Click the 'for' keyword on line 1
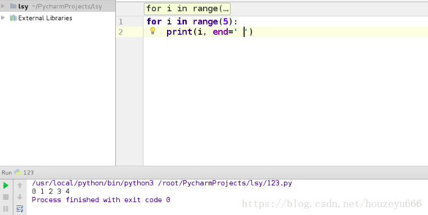 click(154, 21)
